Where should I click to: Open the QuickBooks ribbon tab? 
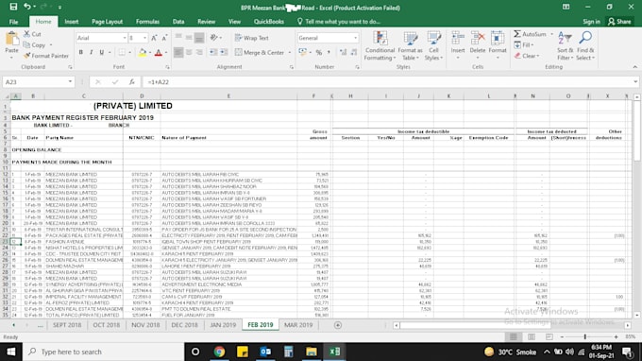pos(268,22)
